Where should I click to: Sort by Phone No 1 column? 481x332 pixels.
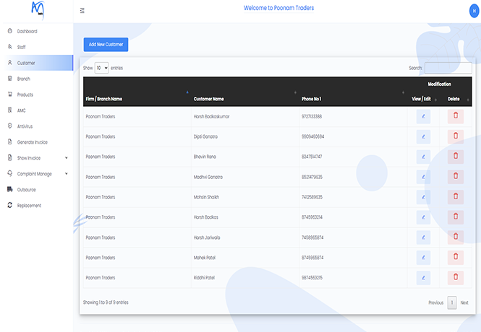point(353,99)
